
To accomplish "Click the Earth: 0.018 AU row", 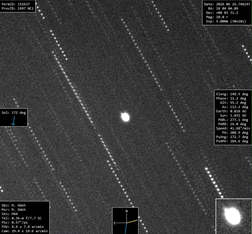I will (x=231, y=111).
